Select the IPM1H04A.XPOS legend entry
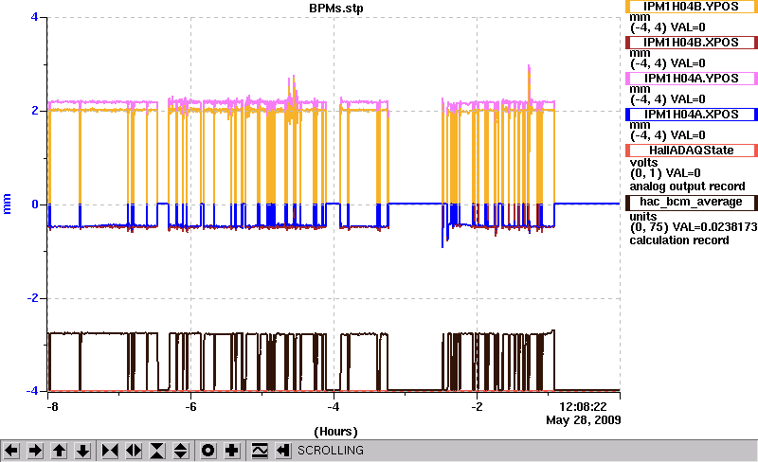The width and height of the screenshot is (758, 462). (692, 115)
